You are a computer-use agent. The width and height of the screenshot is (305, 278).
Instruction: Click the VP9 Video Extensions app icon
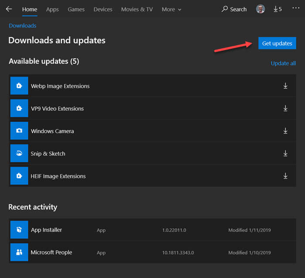click(x=19, y=108)
